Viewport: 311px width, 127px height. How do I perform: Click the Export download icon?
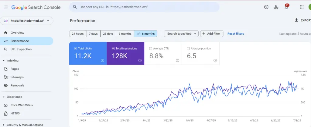click(x=296, y=20)
